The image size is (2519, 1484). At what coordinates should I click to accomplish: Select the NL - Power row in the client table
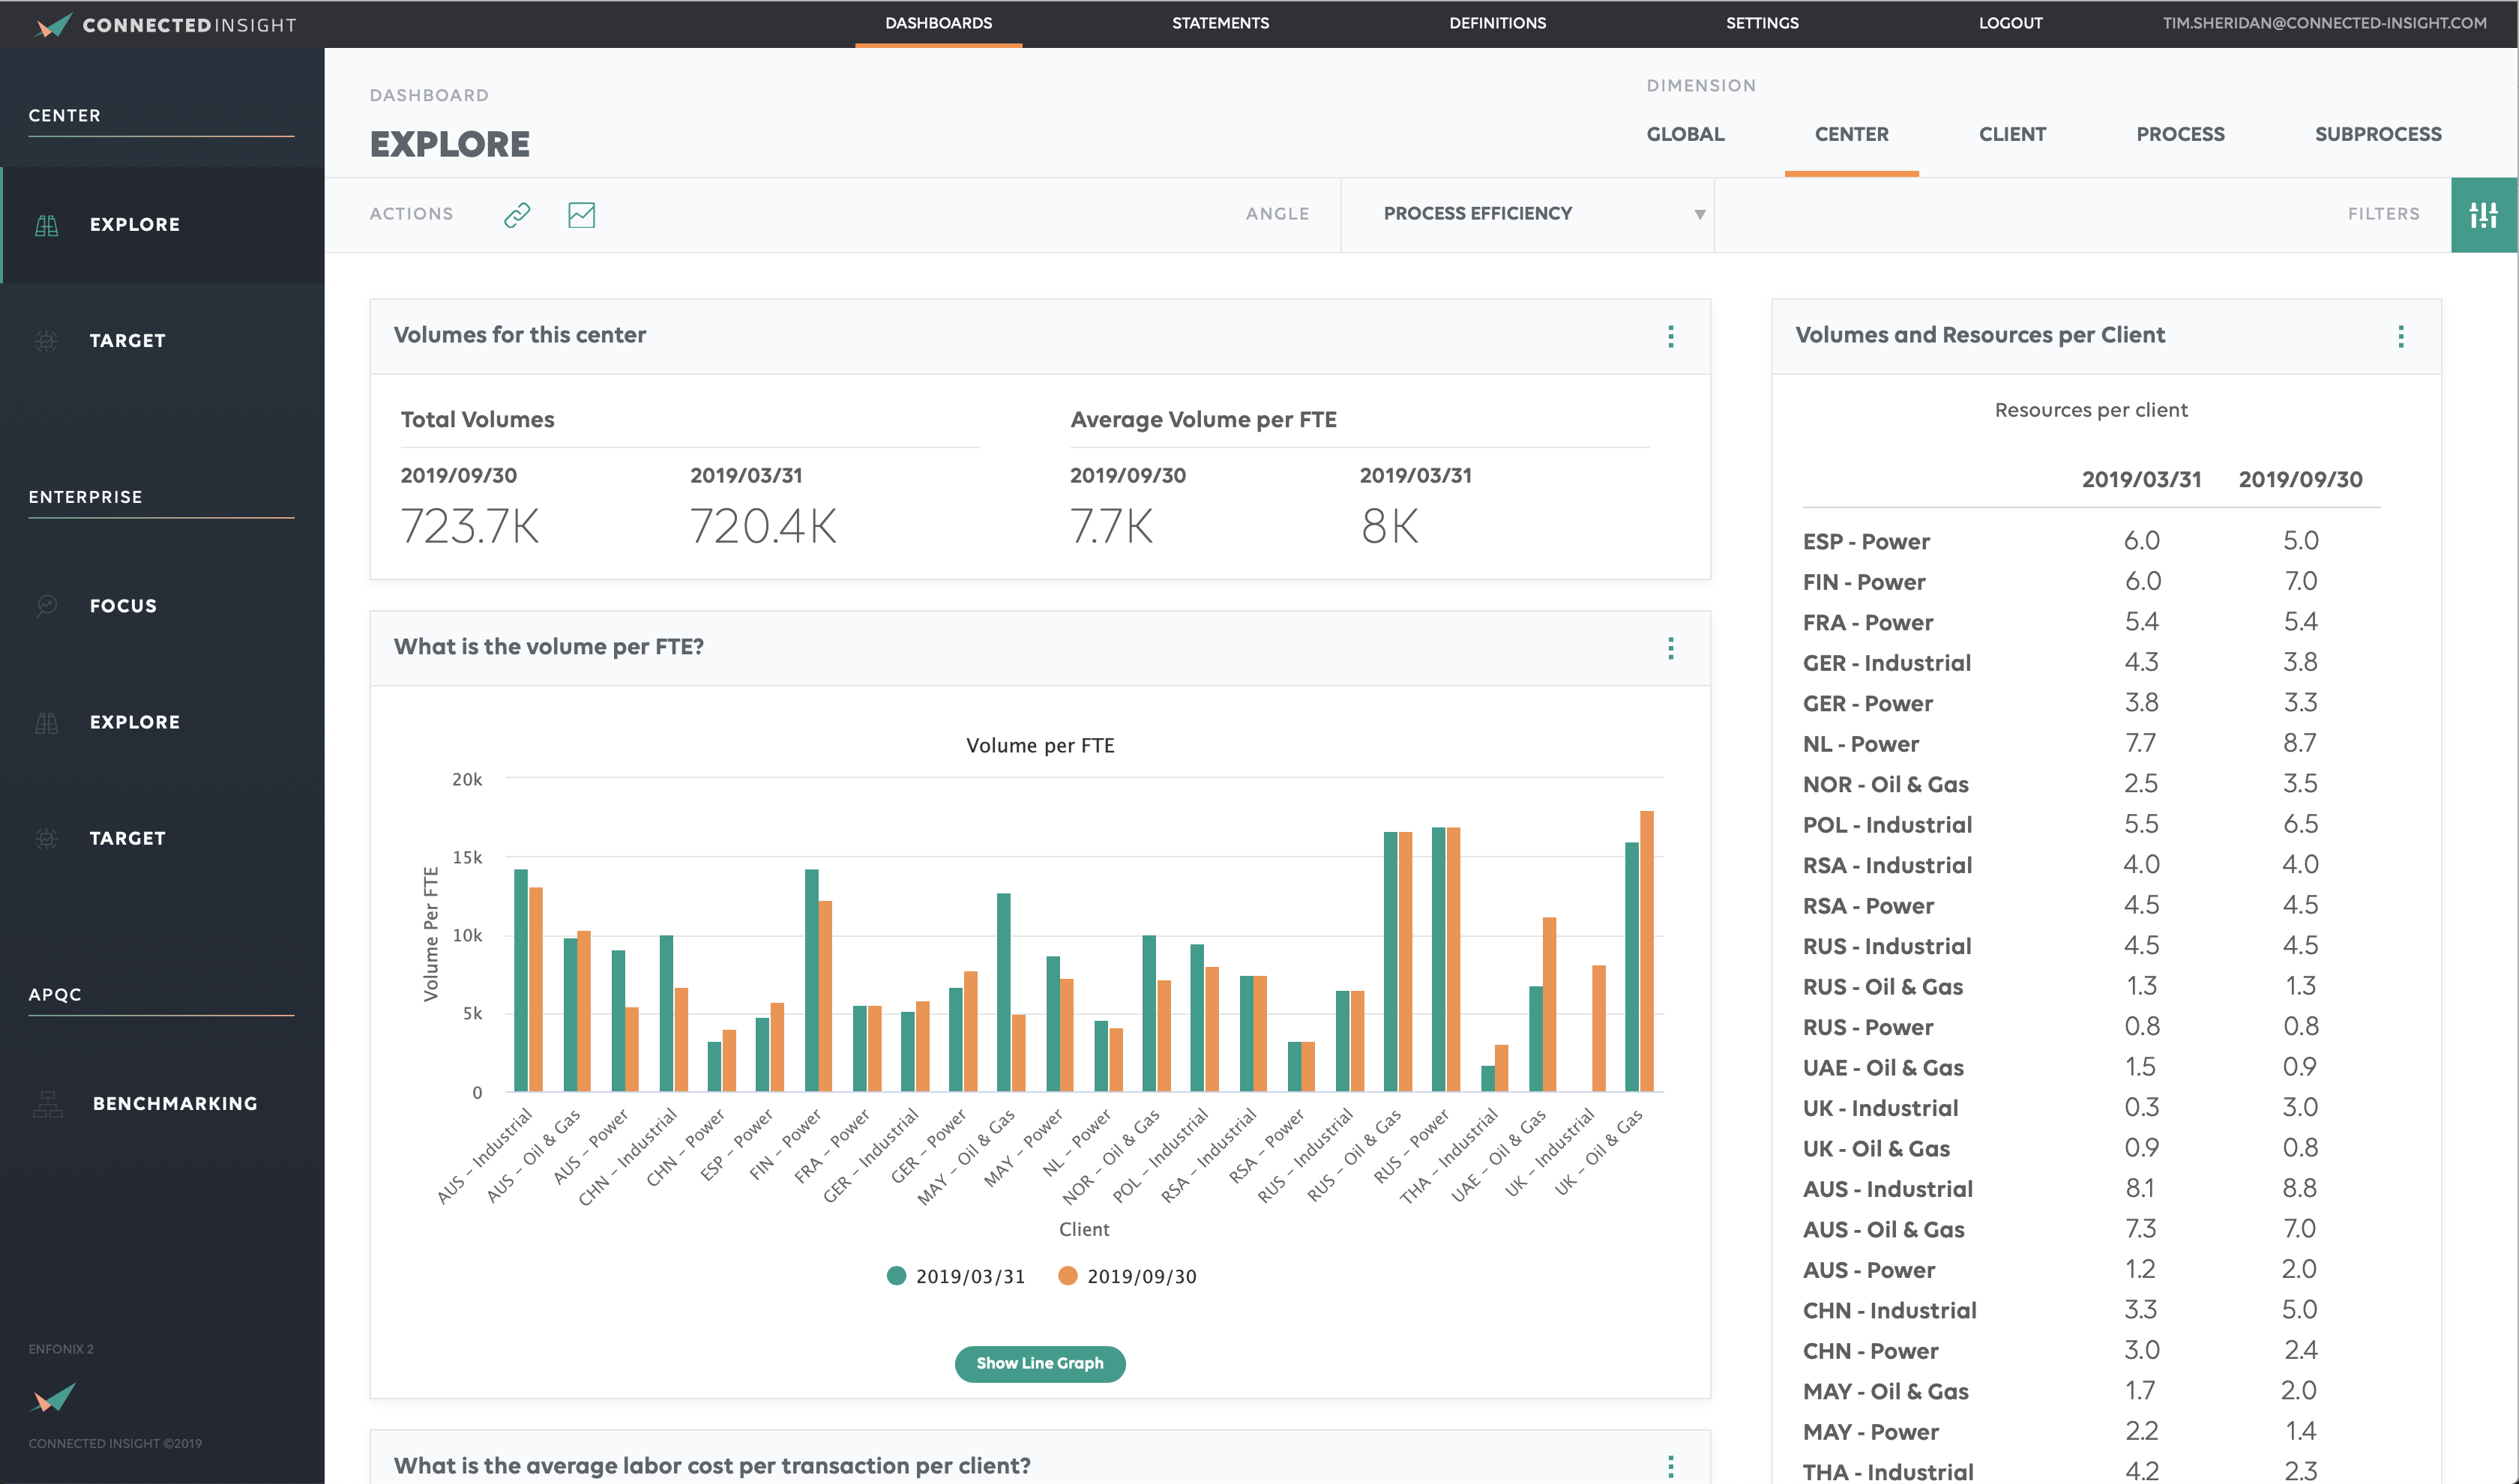click(1861, 743)
